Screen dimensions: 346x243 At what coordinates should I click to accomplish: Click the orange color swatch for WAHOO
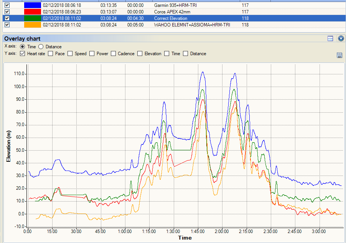pyautogui.click(x=32, y=25)
